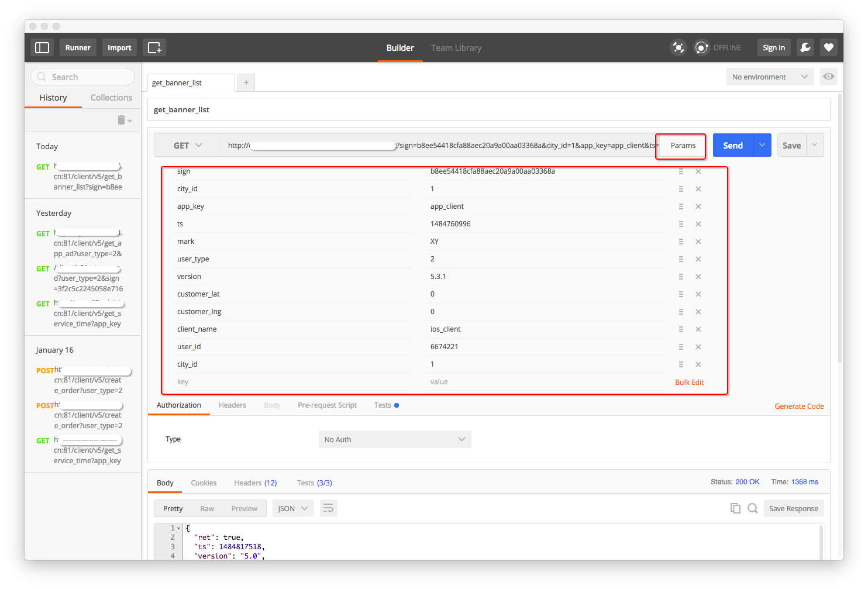Image resolution: width=868 pixels, height=589 pixels.
Task: Collapse JSON at line 1 arrow
Action: (x=178, y=528)
